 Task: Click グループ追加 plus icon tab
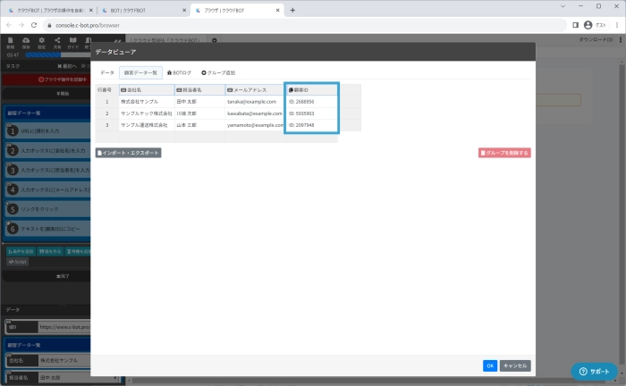(x=218, y=71)
